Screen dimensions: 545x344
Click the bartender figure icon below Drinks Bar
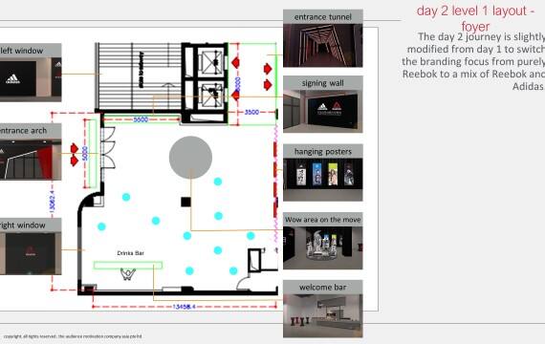[127, 274]
